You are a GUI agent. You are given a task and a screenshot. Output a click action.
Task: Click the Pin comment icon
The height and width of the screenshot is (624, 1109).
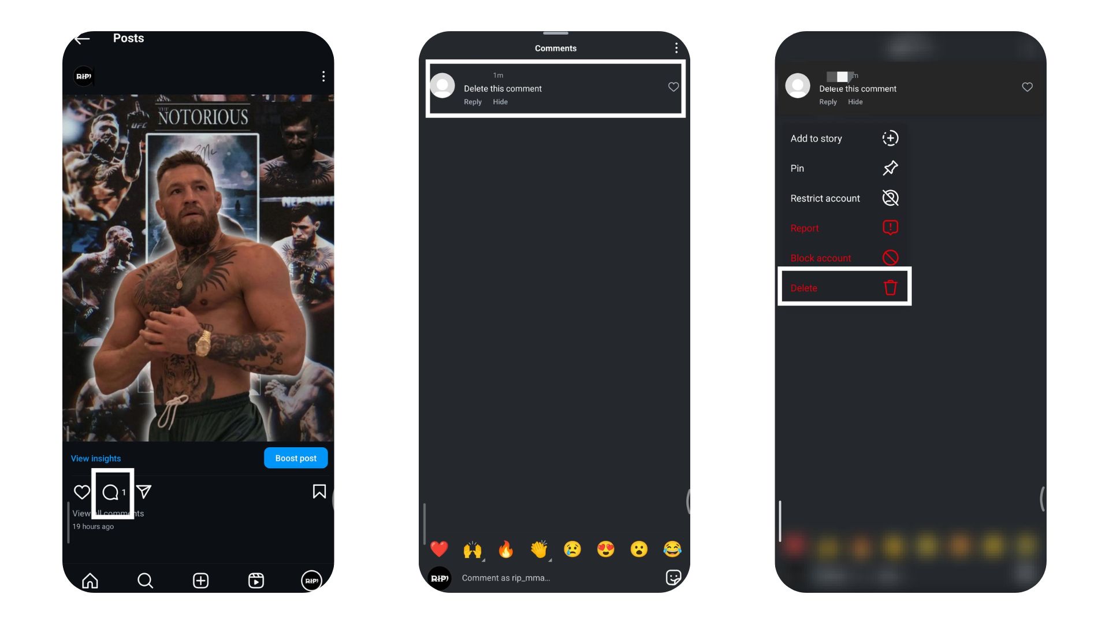coord(889,168)
